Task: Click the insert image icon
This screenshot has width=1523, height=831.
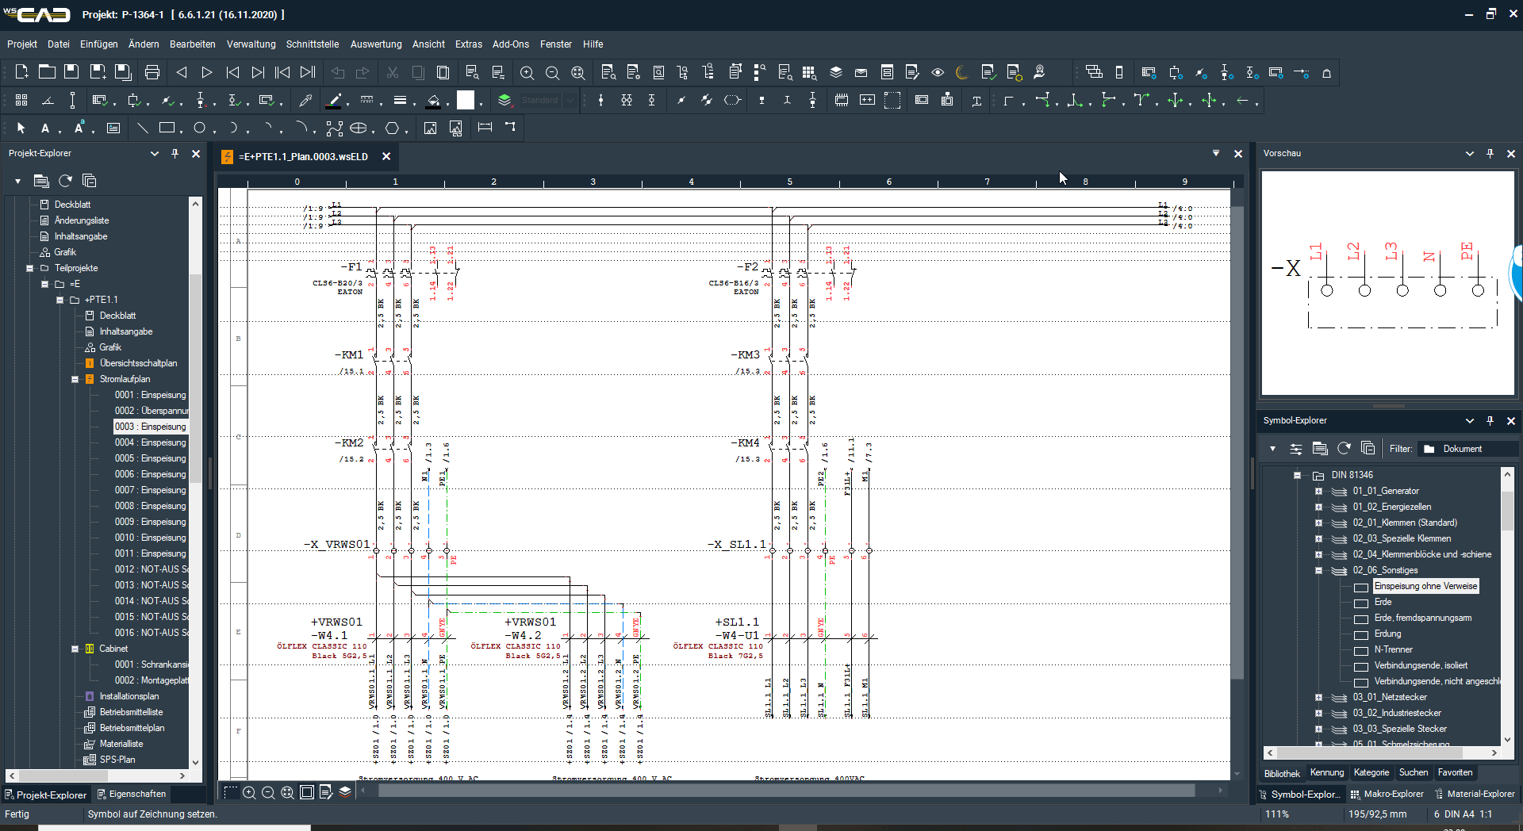Action: click(430, 128)
